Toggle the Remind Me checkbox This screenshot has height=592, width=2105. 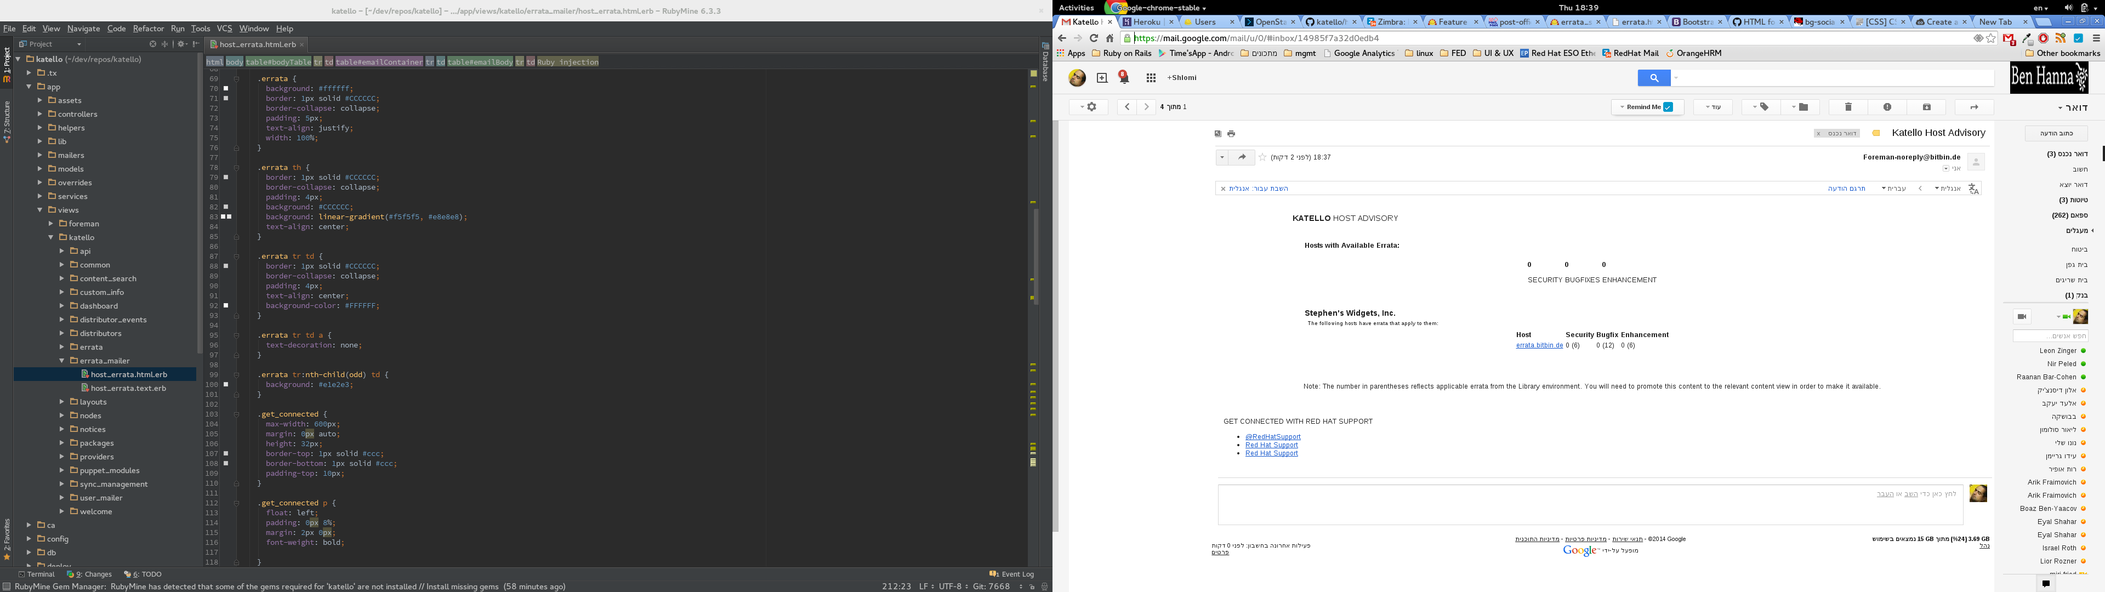[x=1668, y=107]
